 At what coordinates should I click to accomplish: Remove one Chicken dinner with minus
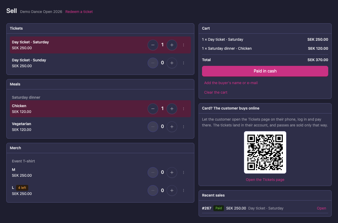[x=153, y=109]
